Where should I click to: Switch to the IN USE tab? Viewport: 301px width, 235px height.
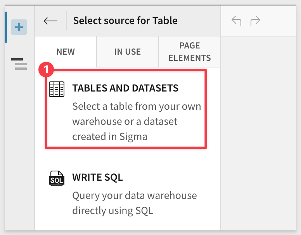128,52
